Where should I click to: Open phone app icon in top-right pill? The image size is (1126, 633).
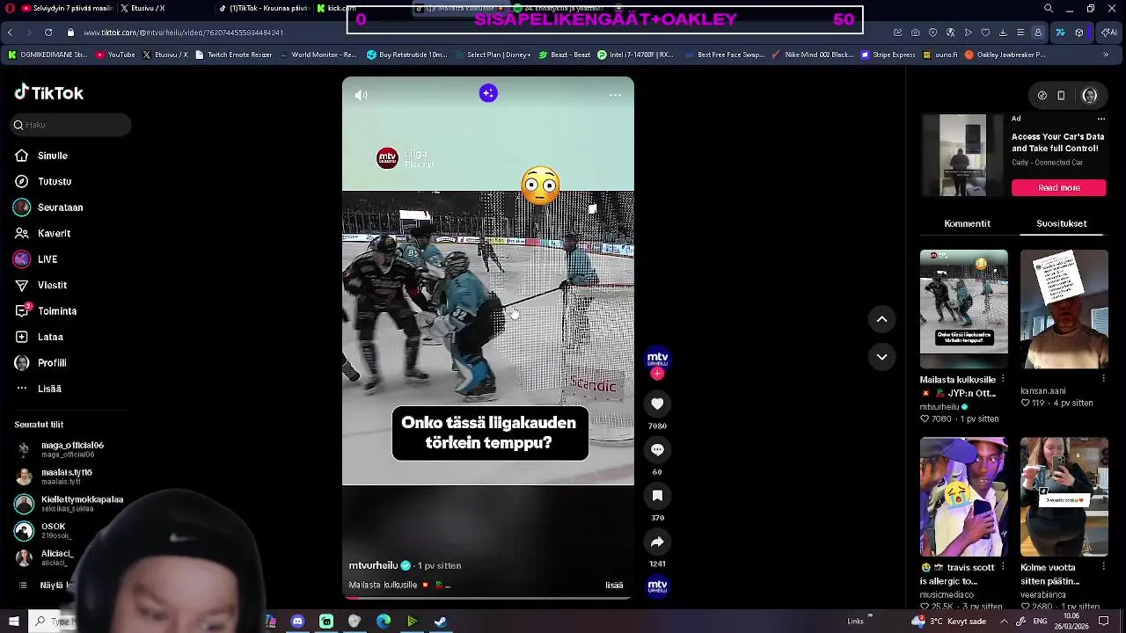1061,95
